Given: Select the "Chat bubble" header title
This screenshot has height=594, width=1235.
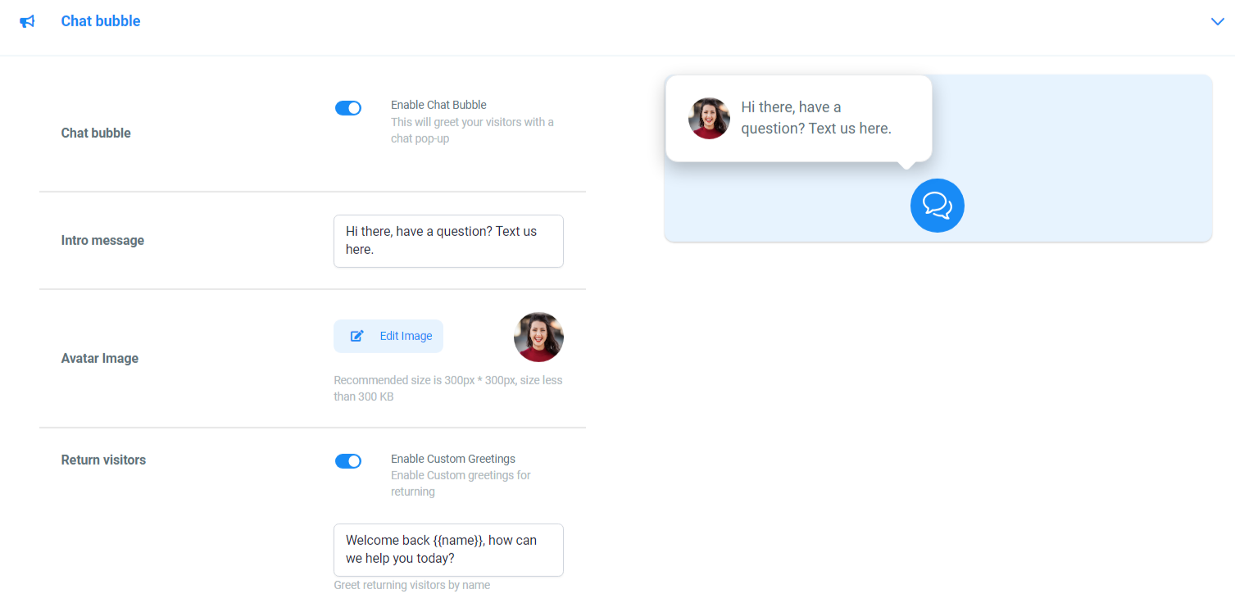Looking at the screenshot, I should [x=100, y=21].
